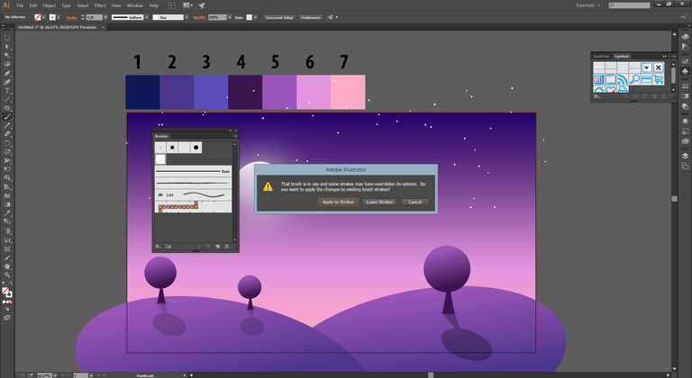Click the zoom level field in status bar
Screen dimensions: 692x378
(43, 375)
